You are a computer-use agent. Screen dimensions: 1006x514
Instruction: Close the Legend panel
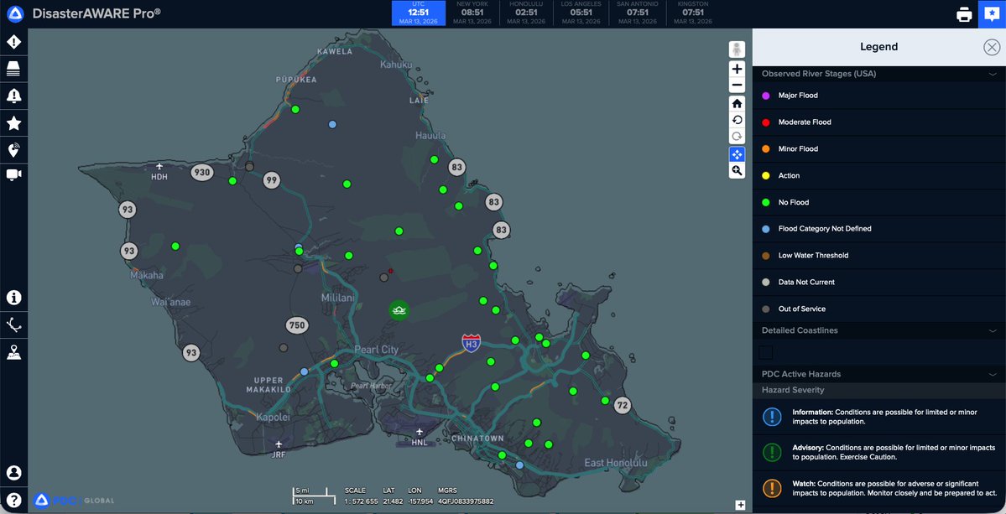[991, 47]
